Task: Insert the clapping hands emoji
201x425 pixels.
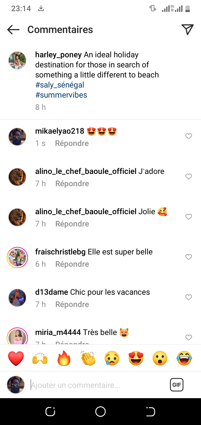Action: coord(88,358)
